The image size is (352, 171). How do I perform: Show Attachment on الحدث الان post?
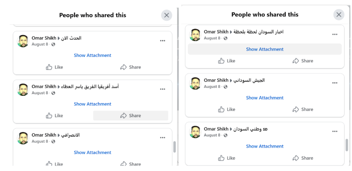(93, 55)
